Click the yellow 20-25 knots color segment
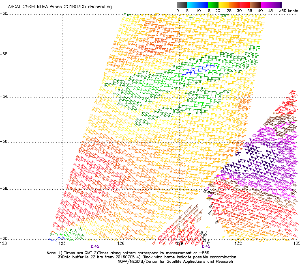The width and height of the screenshot is (300, 264). click(224, 5)
